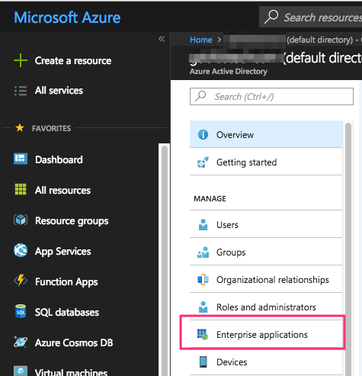Viewport: 362px width, 376px height.
Task: Click the App Services globe icon
Action: [21, 250]
